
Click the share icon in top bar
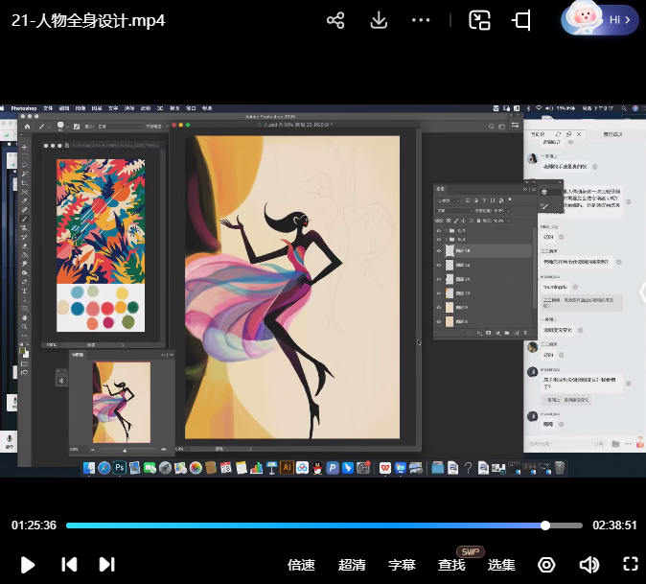(335, 20)
